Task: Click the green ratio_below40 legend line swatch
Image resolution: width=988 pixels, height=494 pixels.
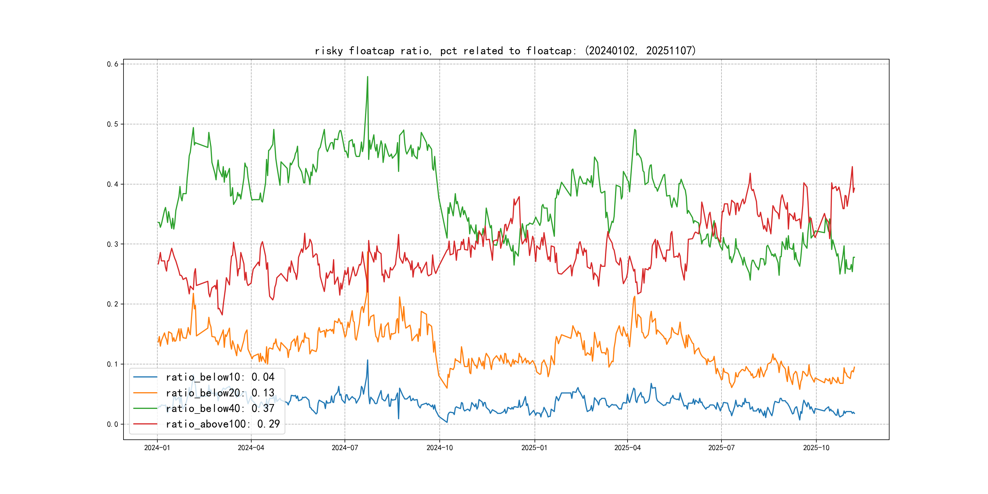Action: click(x=145, y=409)
